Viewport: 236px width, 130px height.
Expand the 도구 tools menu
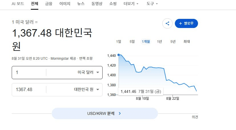[x=152, y=4]
